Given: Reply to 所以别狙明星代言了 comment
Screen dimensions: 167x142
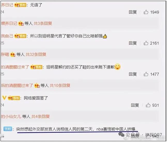Looking at the screenshot, I should tap(133, 43).
